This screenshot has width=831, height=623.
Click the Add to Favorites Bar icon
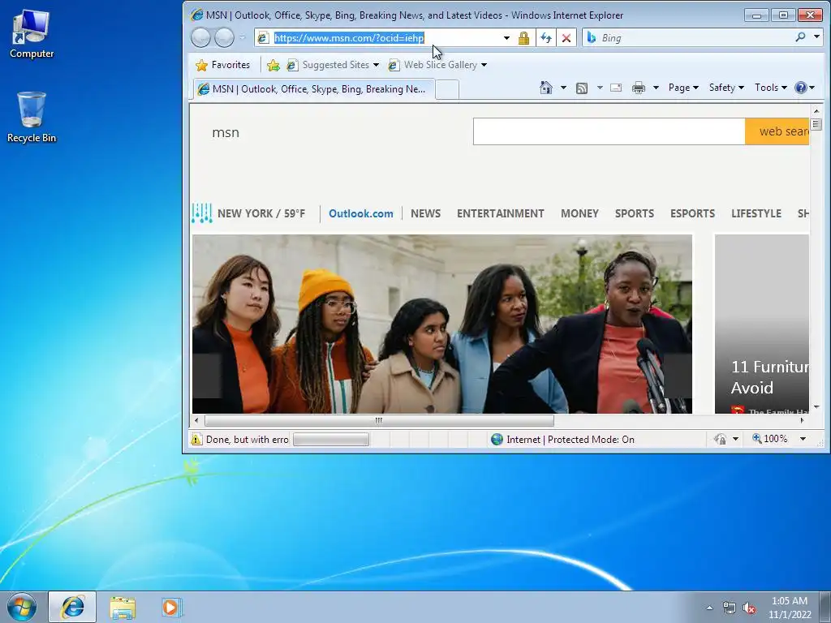pos(273,65)
